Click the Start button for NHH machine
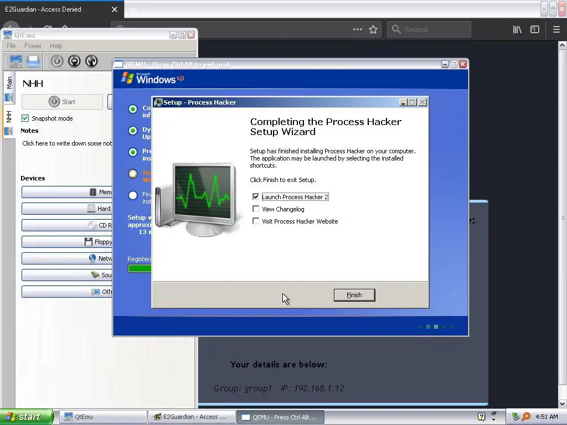 click(x=62, y=102)
